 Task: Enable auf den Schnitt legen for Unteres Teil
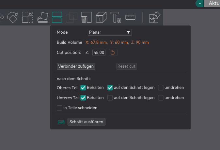pyautogui.click(x=110, y=98)
